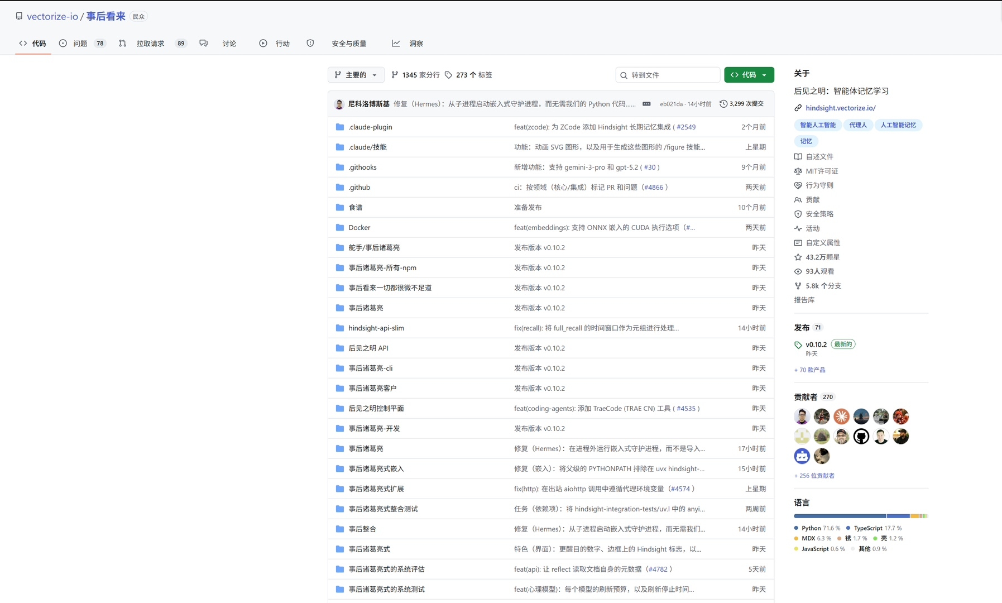
Task: Open the green 代码 dropdown button
Action: (x=749, y=75)
